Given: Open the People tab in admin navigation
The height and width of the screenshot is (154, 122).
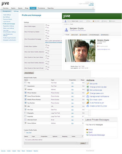Looking at the screenshot, I should point(33,8).
